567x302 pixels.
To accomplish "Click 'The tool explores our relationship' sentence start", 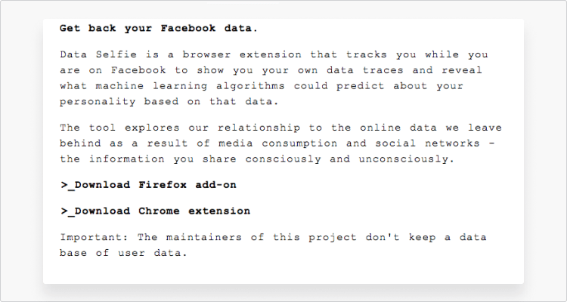I will coord(180,128).
